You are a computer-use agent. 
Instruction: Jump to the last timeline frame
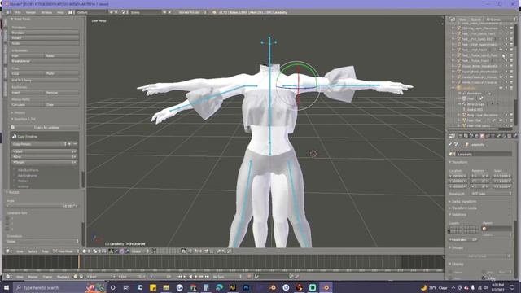(x=207, y=277)
